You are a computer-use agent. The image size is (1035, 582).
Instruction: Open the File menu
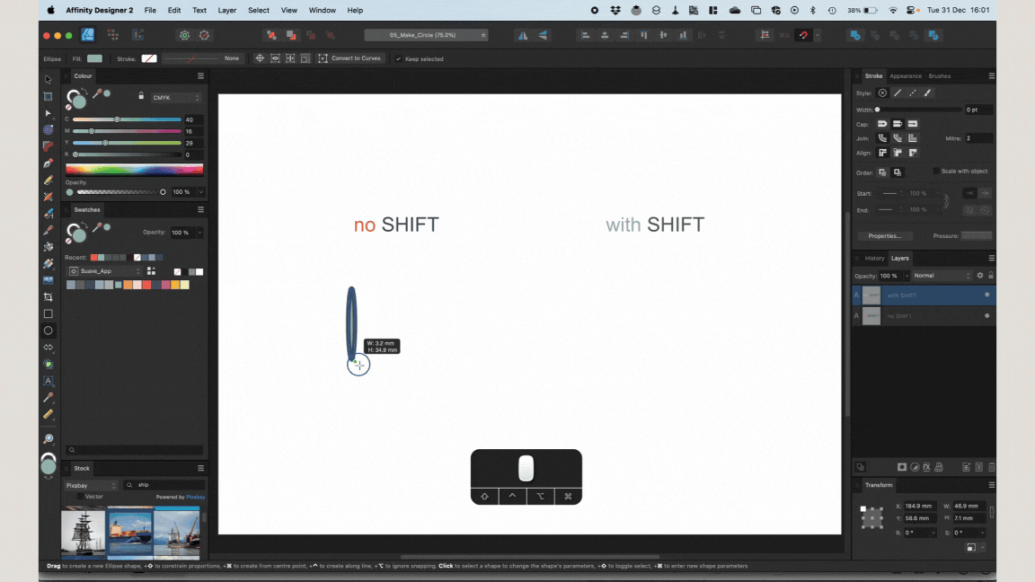[x=151, y=11]
